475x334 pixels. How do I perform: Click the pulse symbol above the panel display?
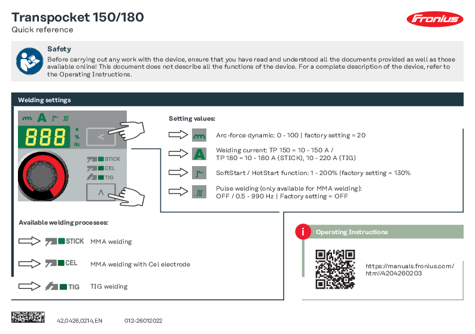[66, 118]
